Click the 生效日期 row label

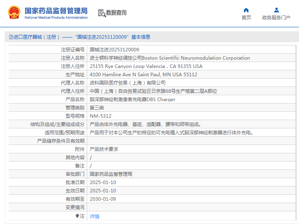click(x=75, y=191)
